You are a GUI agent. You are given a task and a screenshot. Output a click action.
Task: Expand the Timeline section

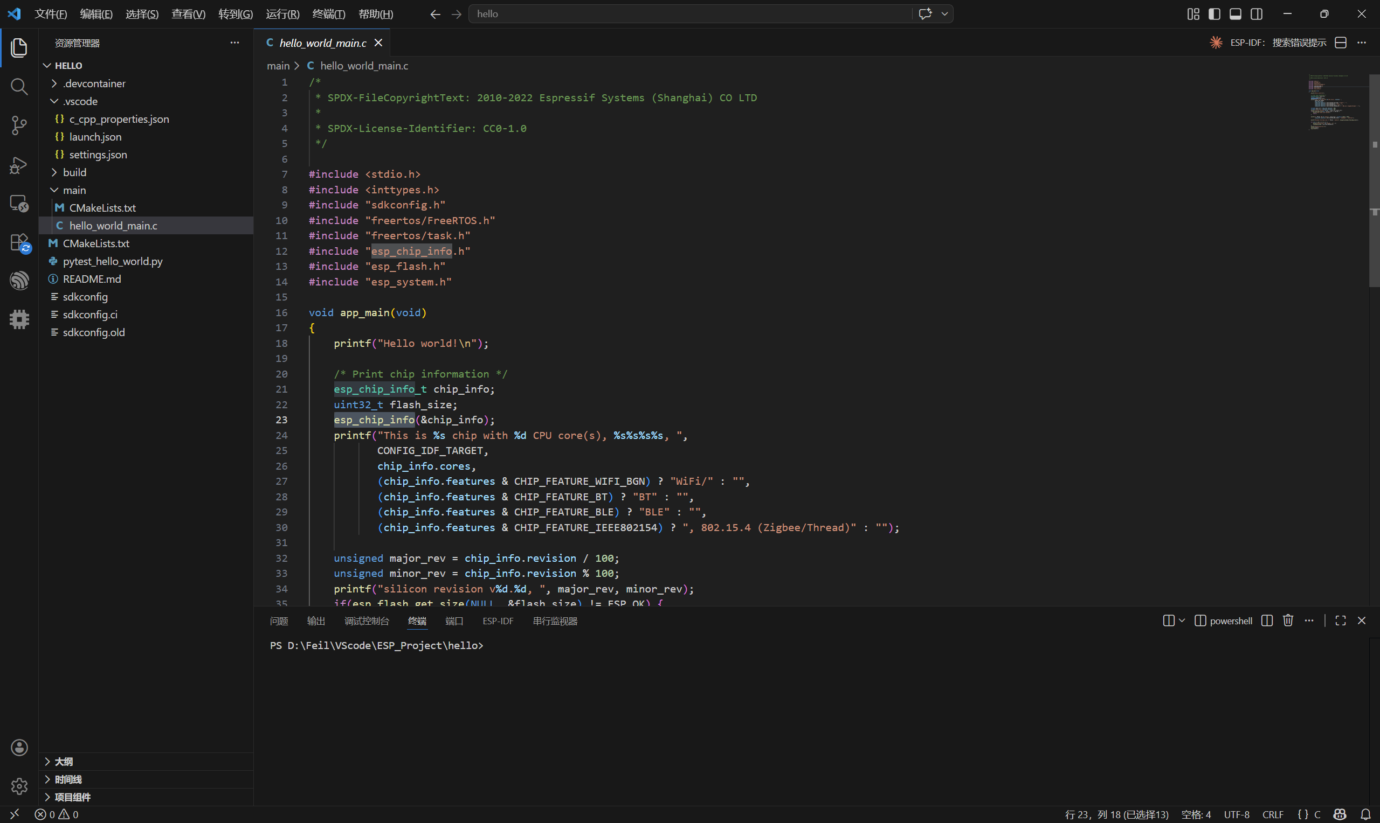click(x=146, y=779)
